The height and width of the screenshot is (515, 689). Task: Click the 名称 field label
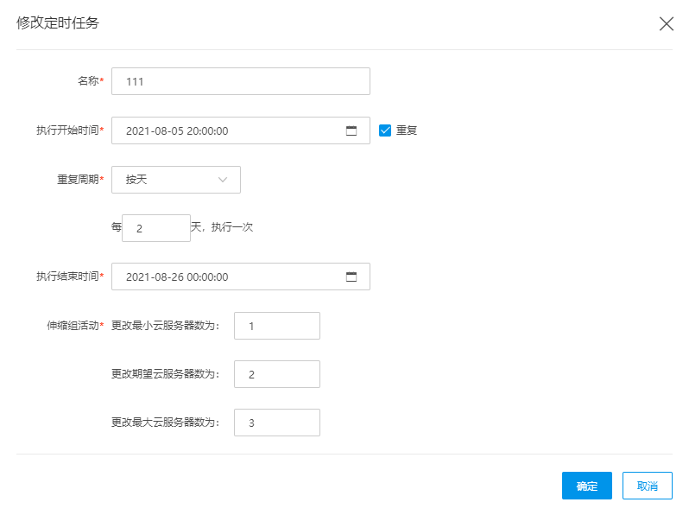(90, 81)
